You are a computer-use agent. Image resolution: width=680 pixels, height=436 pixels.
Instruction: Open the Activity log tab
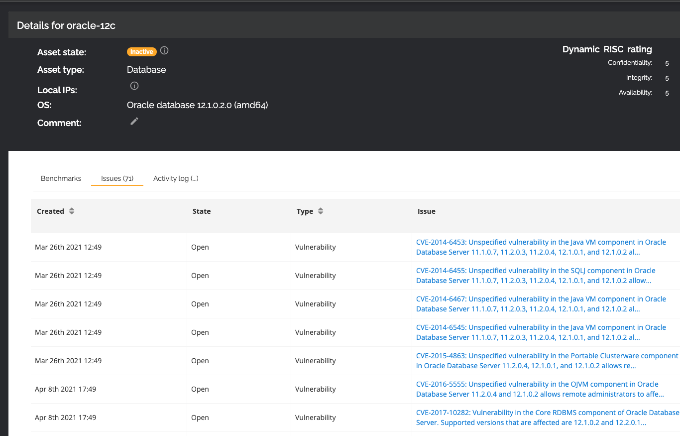point(176,178)
